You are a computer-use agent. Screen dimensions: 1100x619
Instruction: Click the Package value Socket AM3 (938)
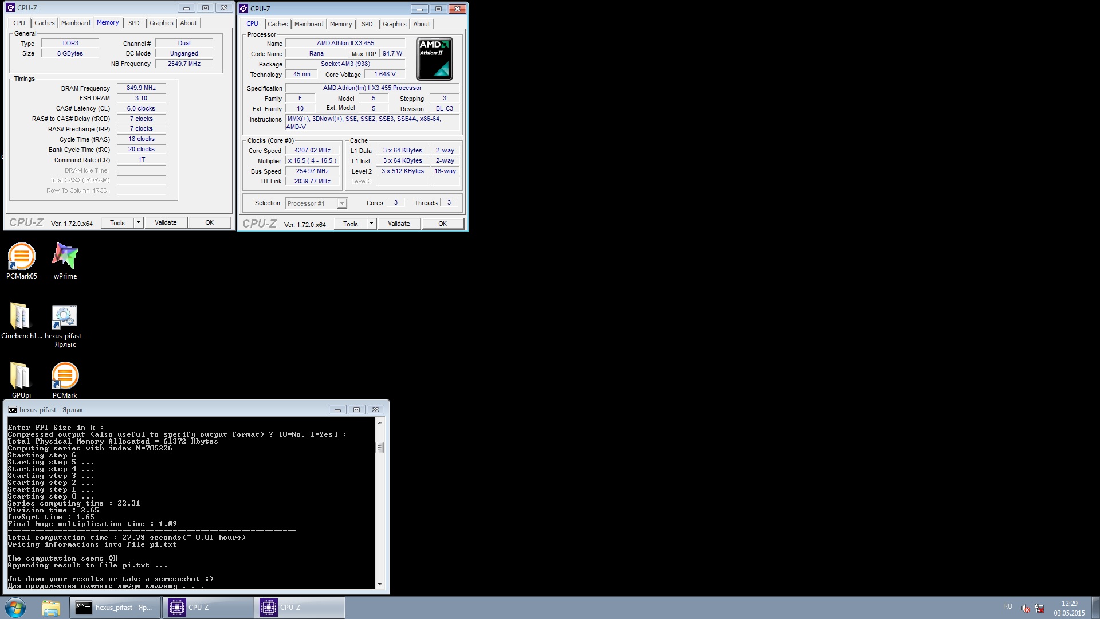click(x=345, y=64)
